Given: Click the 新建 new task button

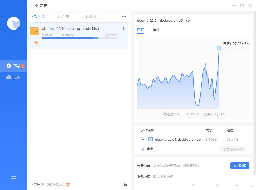Looking at the screenshot, I should pyautogui.click(x=41, y=6).
